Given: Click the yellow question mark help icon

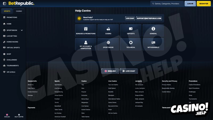Looking at the screenshot, I should click(x=79, y=18).
